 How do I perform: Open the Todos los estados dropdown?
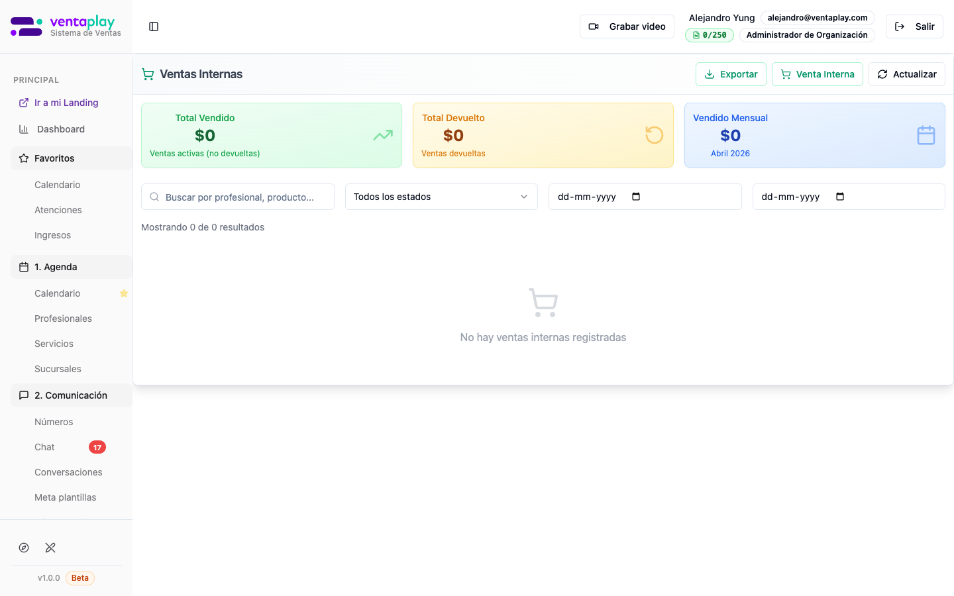point(441,197)
